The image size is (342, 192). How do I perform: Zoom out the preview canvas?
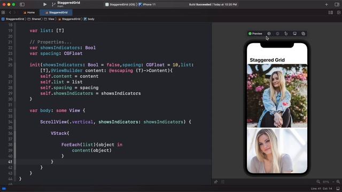point(318,181)
